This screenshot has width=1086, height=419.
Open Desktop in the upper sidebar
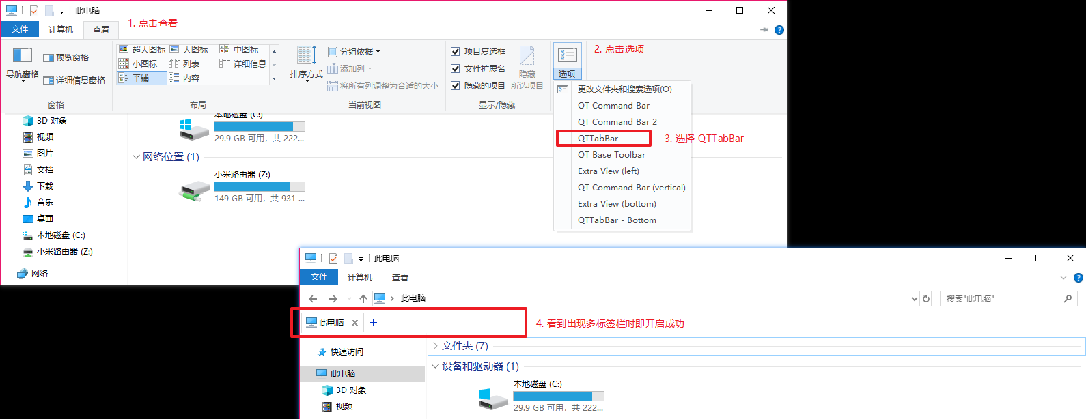pyautogui.click(x=38, y=219)
